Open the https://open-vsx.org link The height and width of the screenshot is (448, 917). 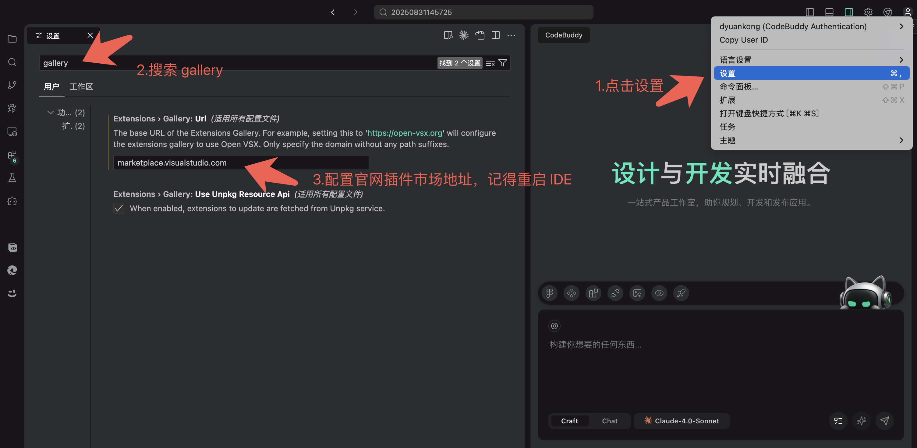tap(405, 133)
